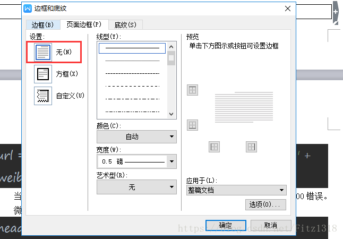Click the plus button in document window
The width and height of the screenshot is (343, 239).
click(336, 12)
